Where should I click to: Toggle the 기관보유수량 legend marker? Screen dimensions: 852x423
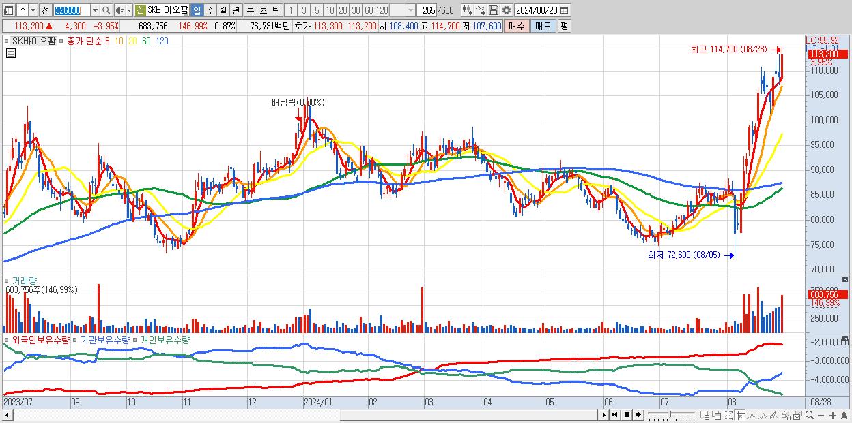coord(76,339)
